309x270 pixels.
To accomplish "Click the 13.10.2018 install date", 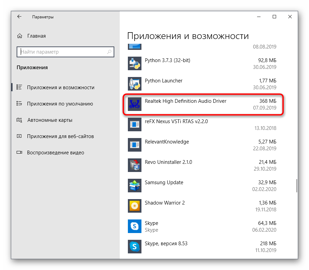I will pos(266,128).
